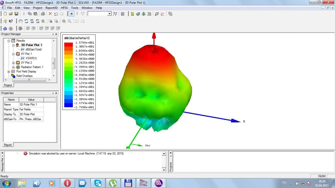Click the context help arrow-question icon
335x188 pixels.
[11, 21]
